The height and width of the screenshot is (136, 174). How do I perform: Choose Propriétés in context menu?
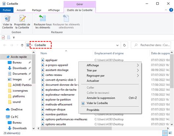pos(110,110)
